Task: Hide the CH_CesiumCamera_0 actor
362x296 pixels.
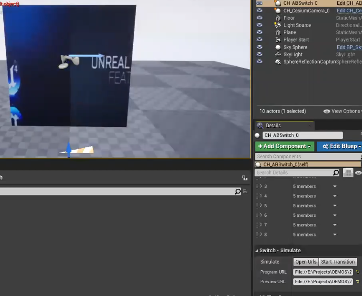Action: (260, 10)
